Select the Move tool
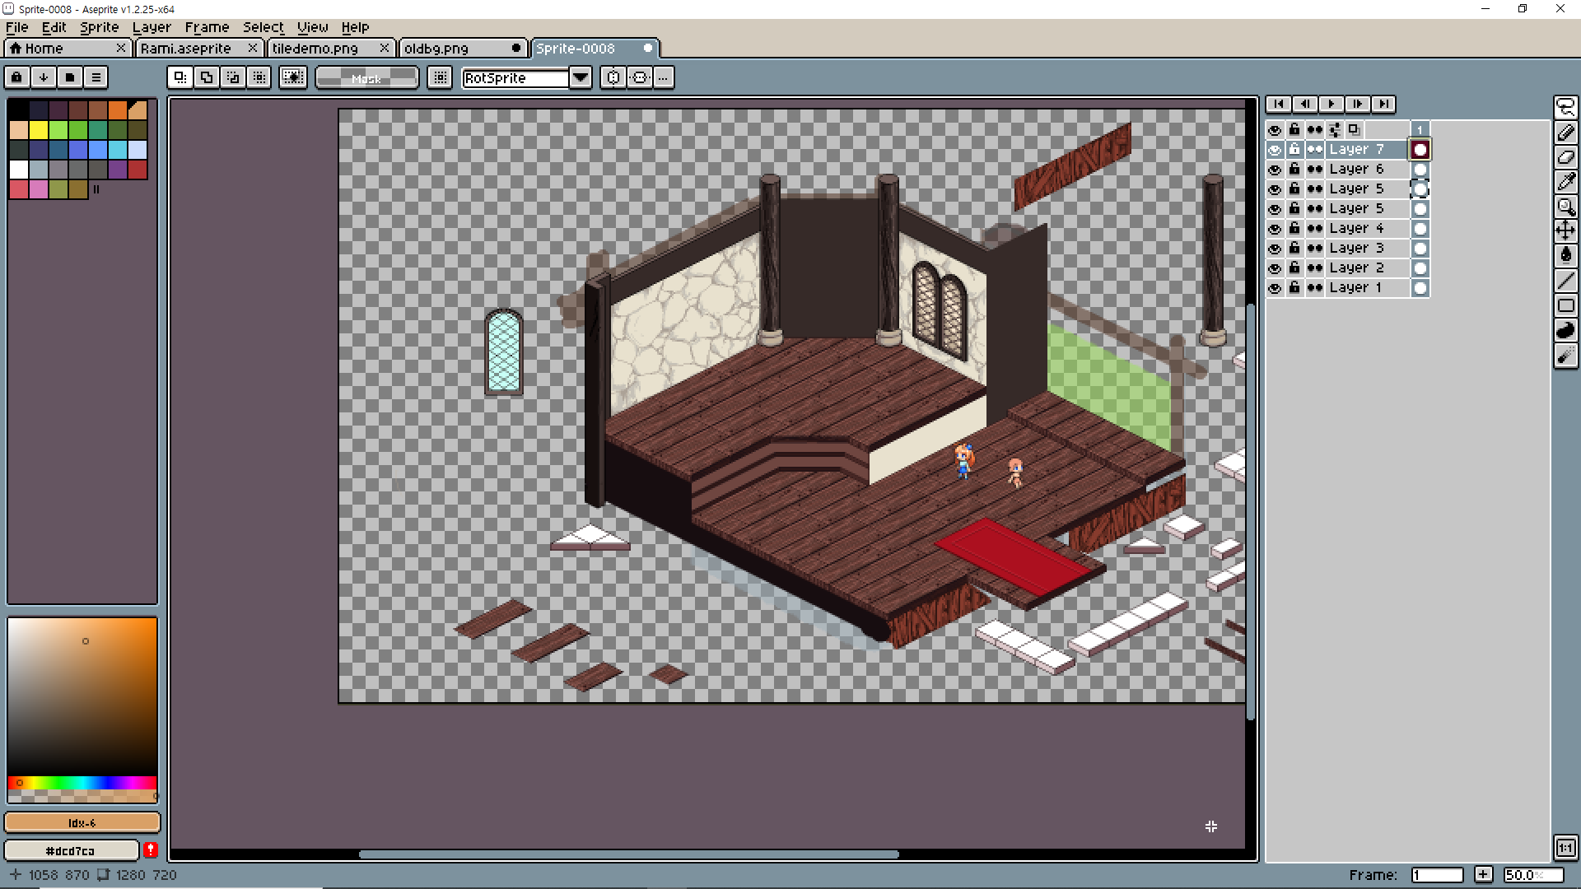The image size is (1581, 889). [x=1565, y=230]
